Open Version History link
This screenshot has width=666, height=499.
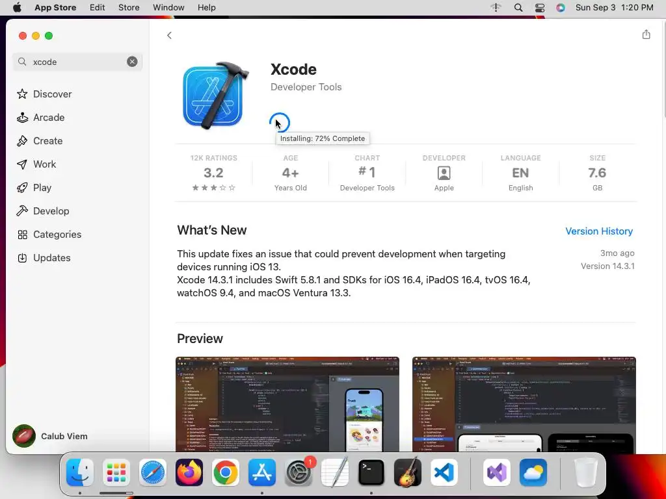point(599,231)
